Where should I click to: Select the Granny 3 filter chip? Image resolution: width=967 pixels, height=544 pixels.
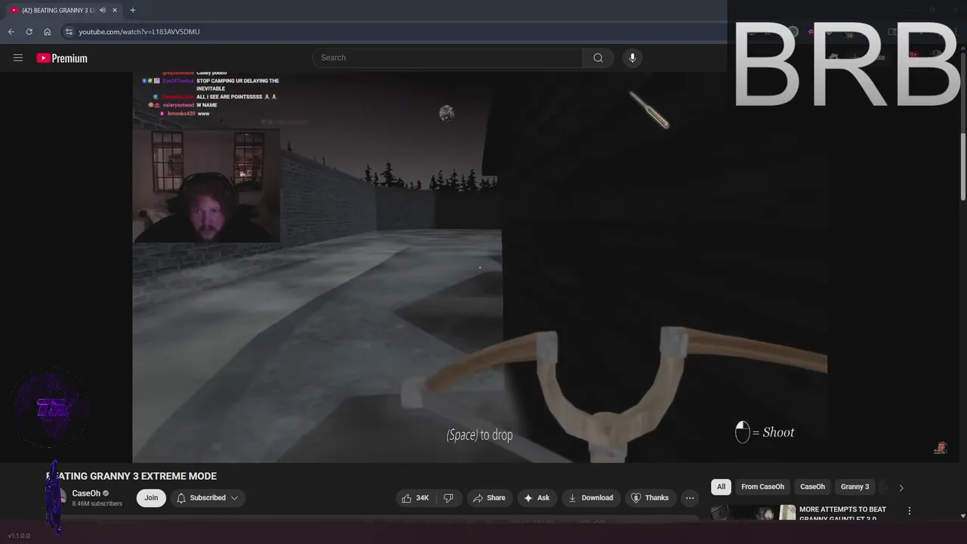tap(855, 487)
